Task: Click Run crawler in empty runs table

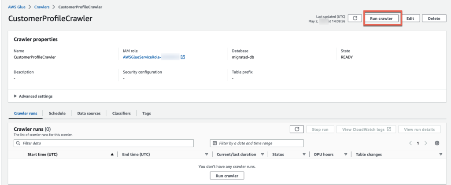Action: pyautogui.click(x=227, y=175)
